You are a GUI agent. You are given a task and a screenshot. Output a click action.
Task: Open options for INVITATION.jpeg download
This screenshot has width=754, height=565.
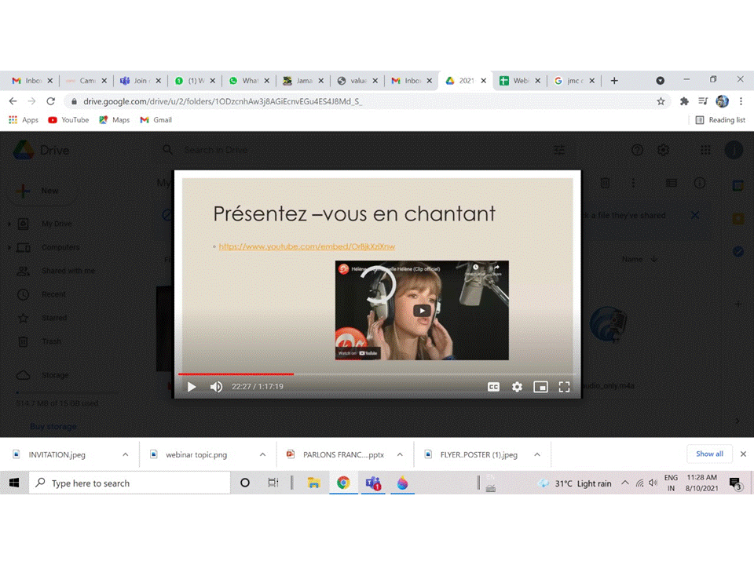pos(125,454)
